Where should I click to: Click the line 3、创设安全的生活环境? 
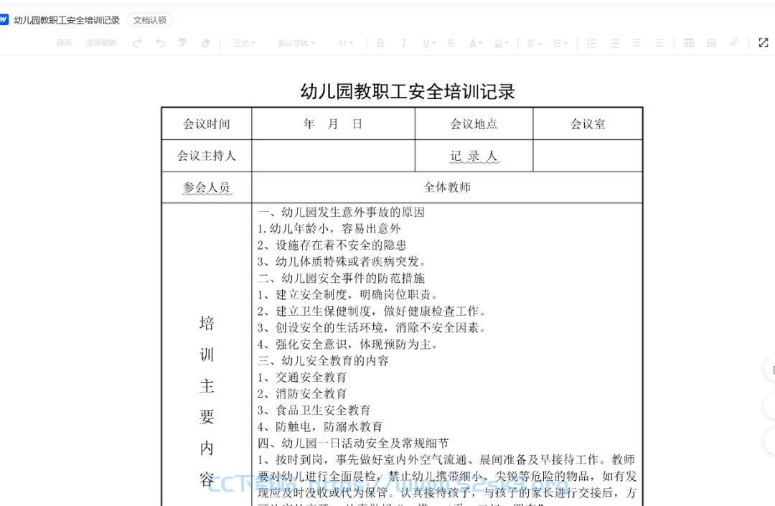point(372,327)
